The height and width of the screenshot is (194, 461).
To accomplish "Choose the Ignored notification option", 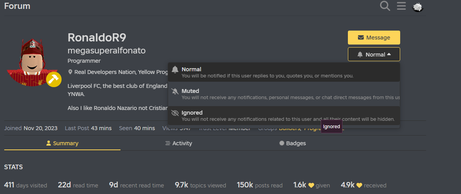I will [x=284, y=115].
